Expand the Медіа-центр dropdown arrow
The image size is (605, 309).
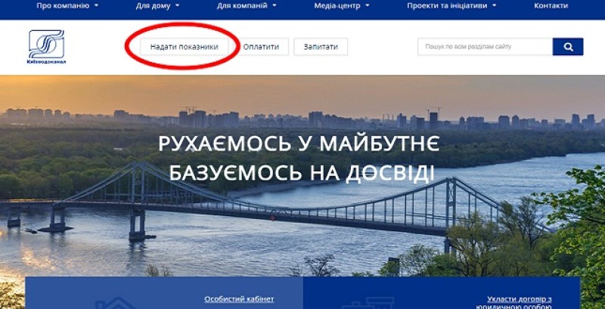click(368, 6)
